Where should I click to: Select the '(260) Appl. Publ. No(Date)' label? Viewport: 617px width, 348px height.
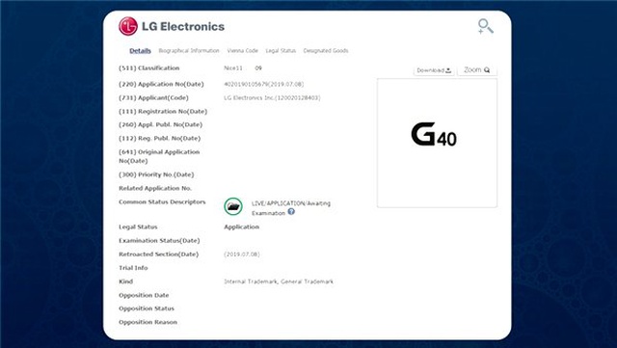click(x=161, y=124)
